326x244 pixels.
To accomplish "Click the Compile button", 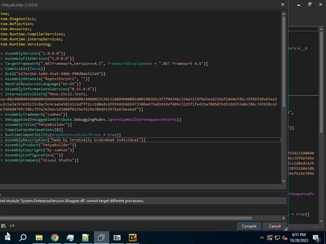I will [x=249, y=226].
